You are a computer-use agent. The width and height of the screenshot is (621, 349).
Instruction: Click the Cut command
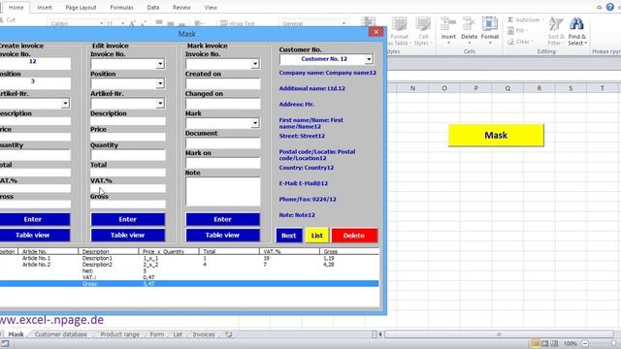click(8, 19)
